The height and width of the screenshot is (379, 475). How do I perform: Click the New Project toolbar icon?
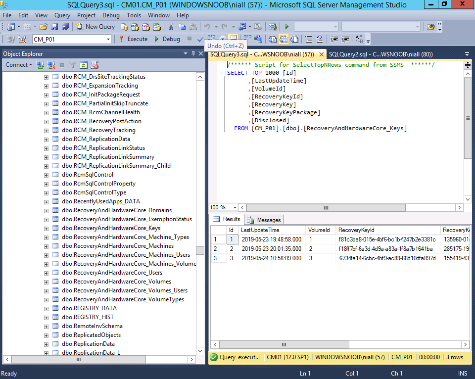point(10,27)
